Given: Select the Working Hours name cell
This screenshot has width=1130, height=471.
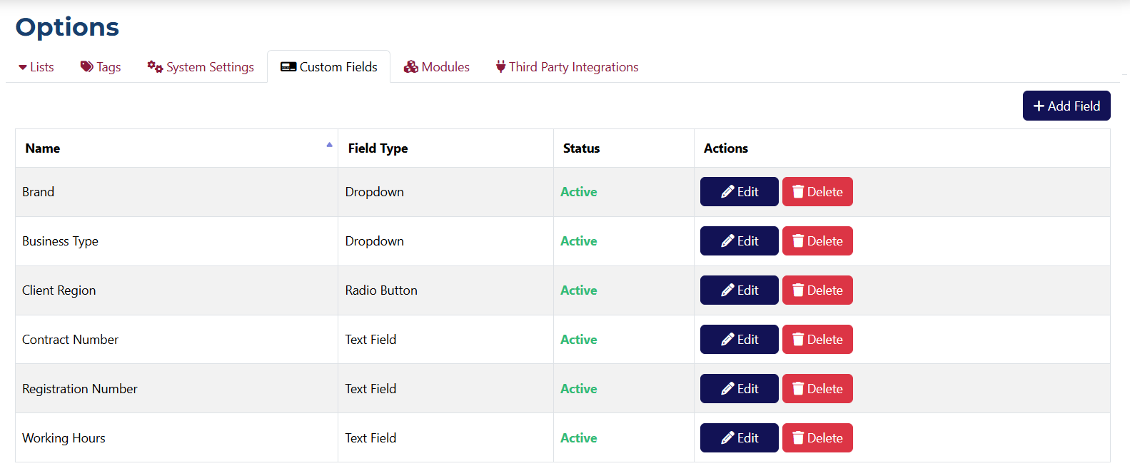Looking at the screenshot, I should pyautogui.click(x=177, y=438).
